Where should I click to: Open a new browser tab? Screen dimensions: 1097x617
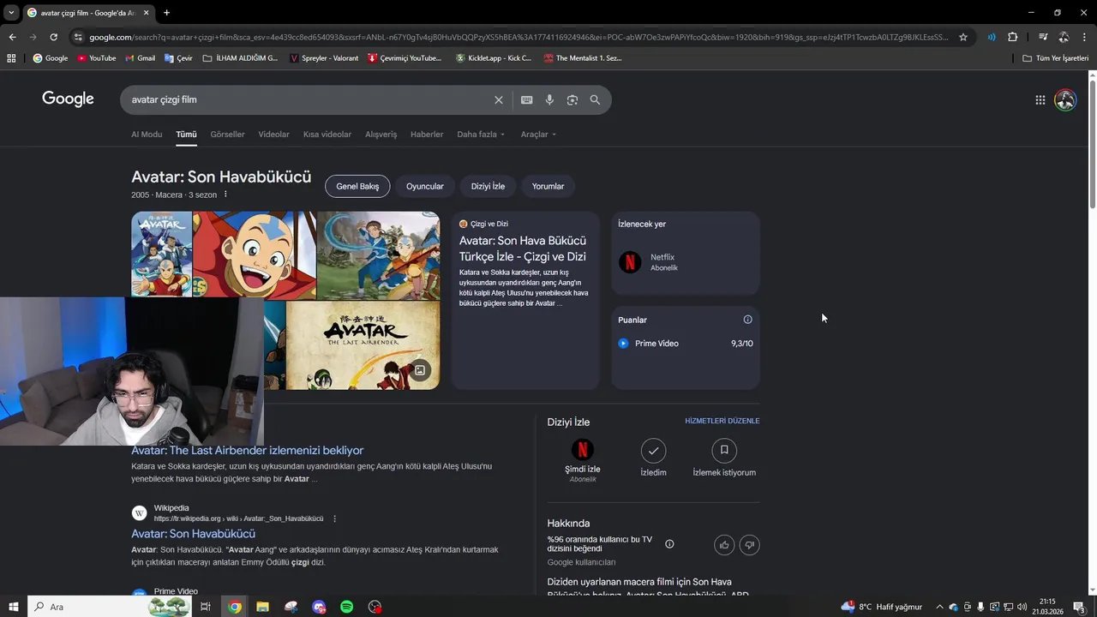click(x=166, y=13)
